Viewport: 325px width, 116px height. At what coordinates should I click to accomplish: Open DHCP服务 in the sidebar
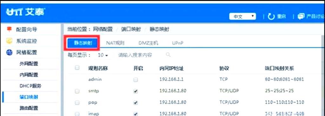tap(30, 86)
